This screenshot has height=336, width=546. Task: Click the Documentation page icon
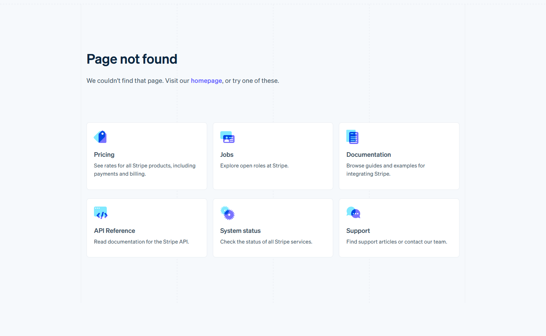(352, 137)
